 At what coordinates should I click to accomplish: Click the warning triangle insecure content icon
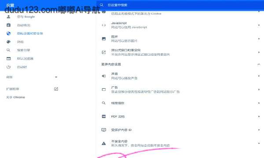(x=104, y=143)
